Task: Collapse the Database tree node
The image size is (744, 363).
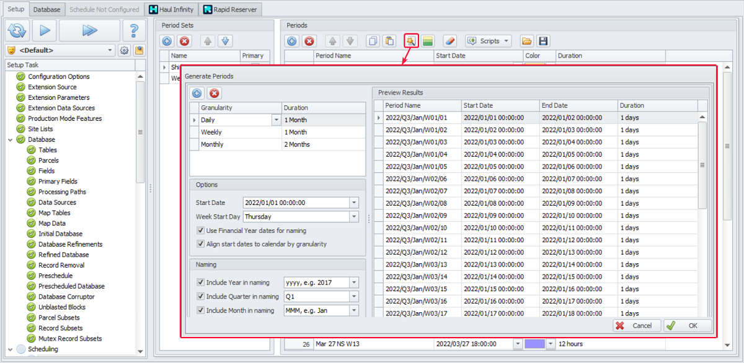Action: point(11,139)
